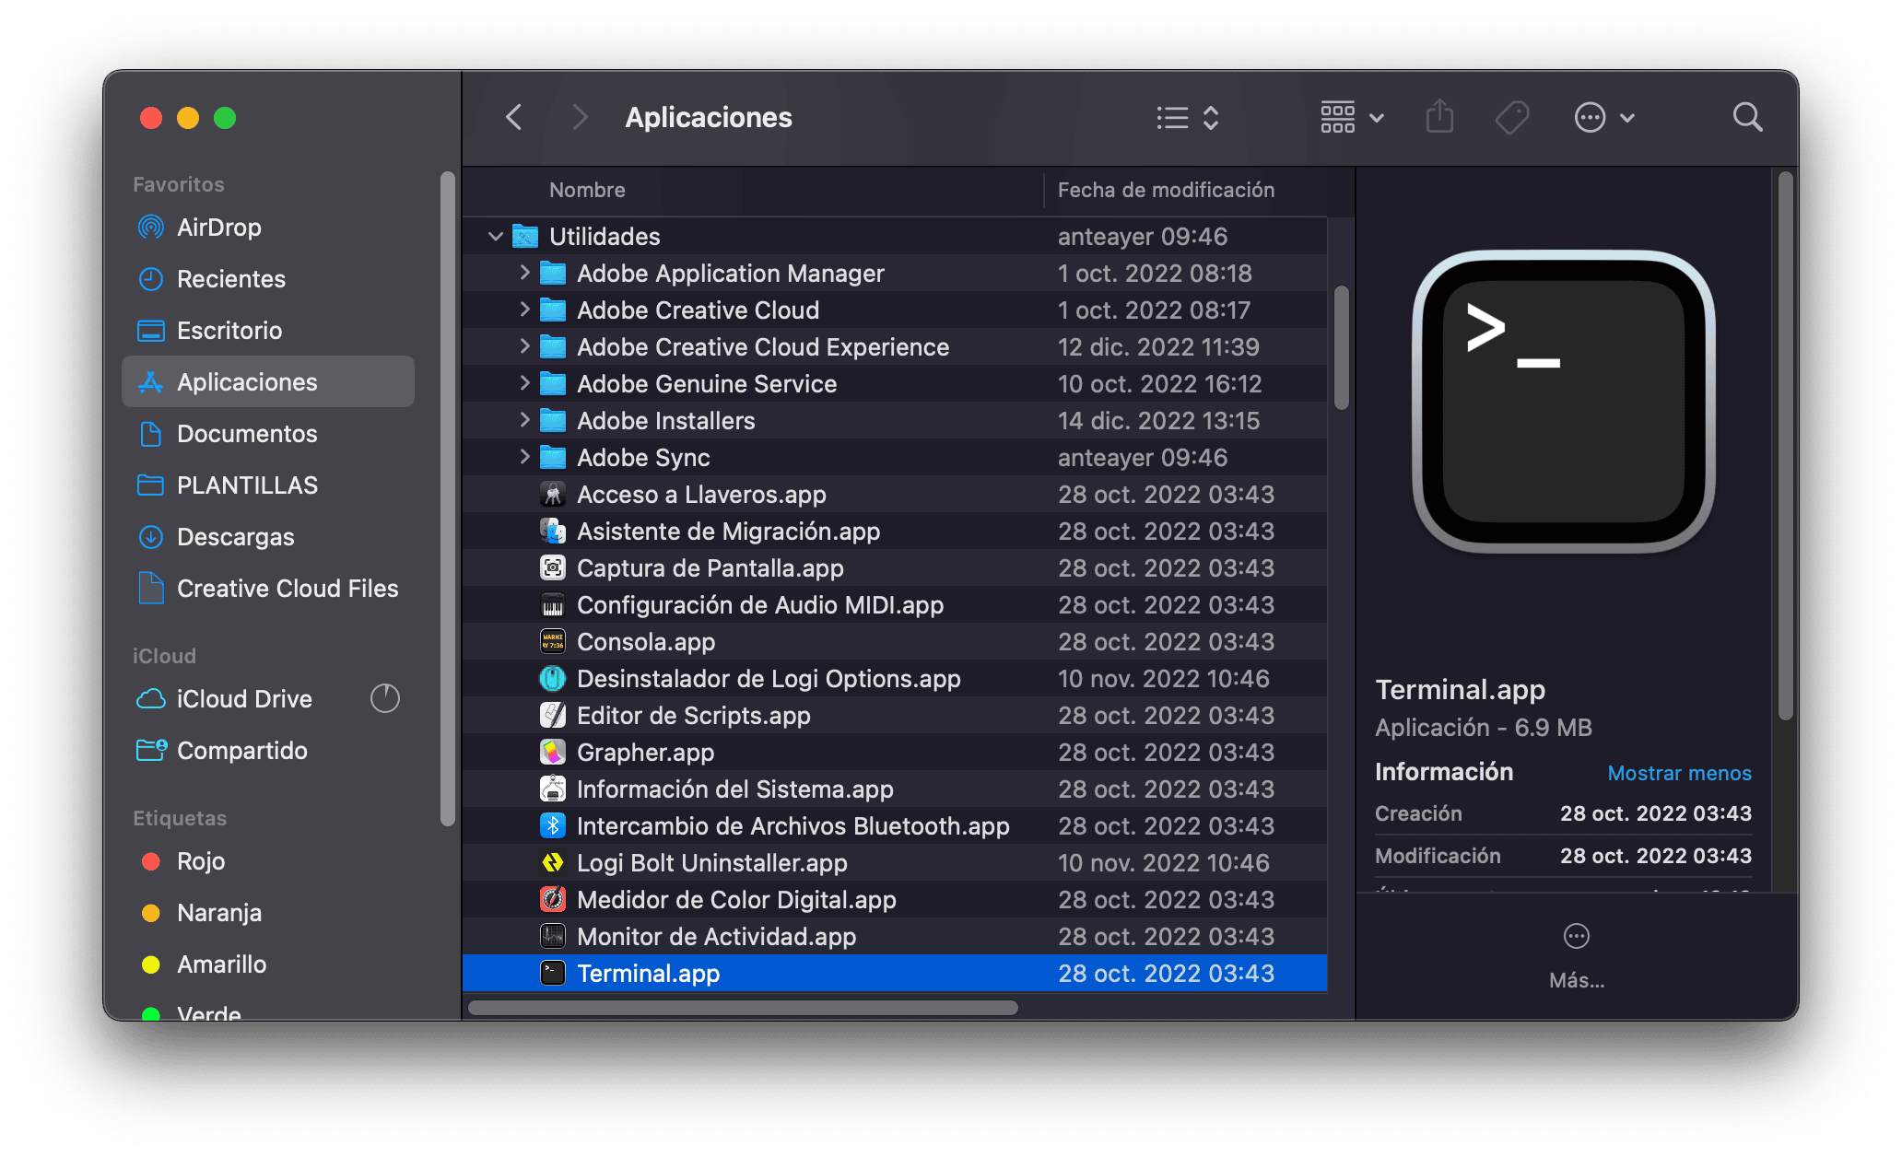Image resolution: width=1902 pixels, height=1157 pixels.
Task: Open Monitor de Actividad.app
Action: pyautogui.click(x=717, y=936)
